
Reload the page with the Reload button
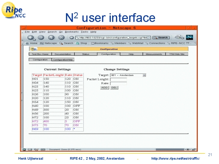(x=51, y=38)
